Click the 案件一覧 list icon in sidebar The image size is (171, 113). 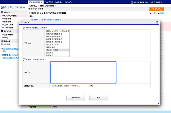tap(2, 41)
